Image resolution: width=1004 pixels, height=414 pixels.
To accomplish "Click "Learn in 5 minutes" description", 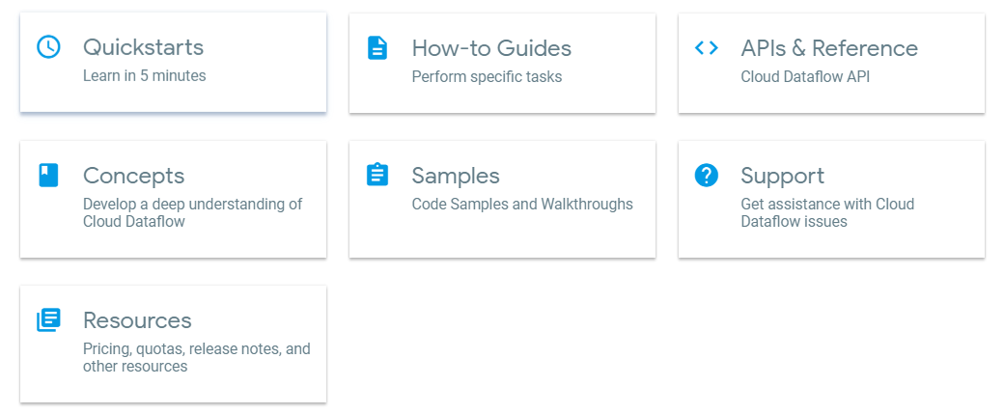I will [144, 75].
